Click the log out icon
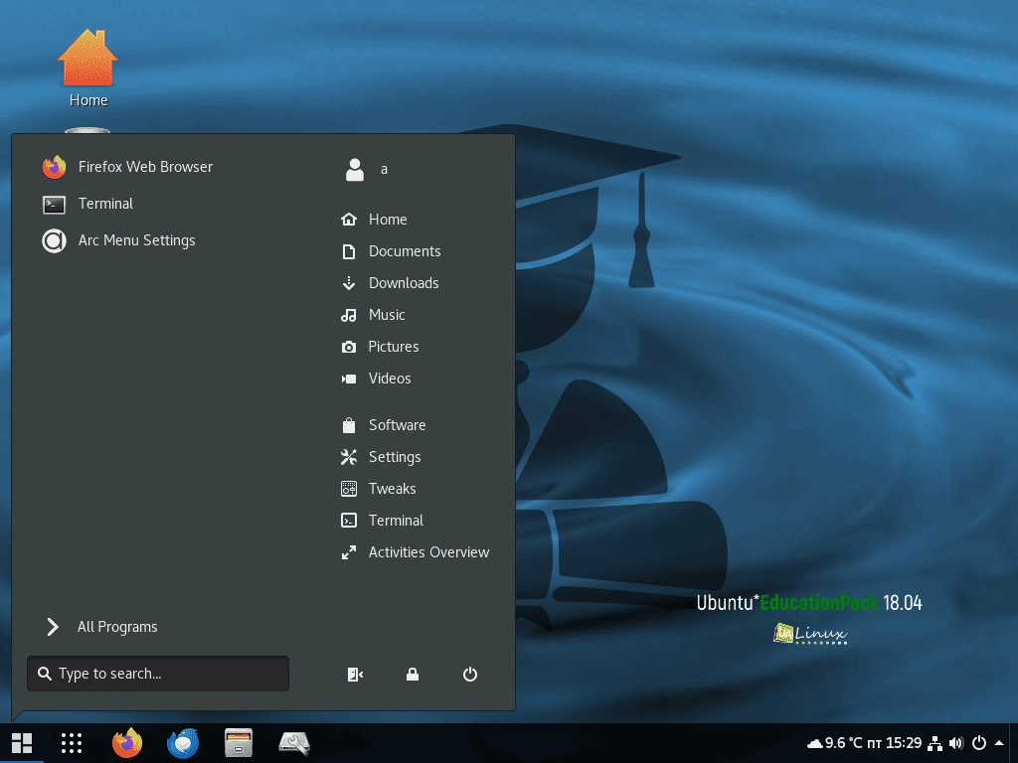The height and width of the screenshot is (763, 1018). 355,675
